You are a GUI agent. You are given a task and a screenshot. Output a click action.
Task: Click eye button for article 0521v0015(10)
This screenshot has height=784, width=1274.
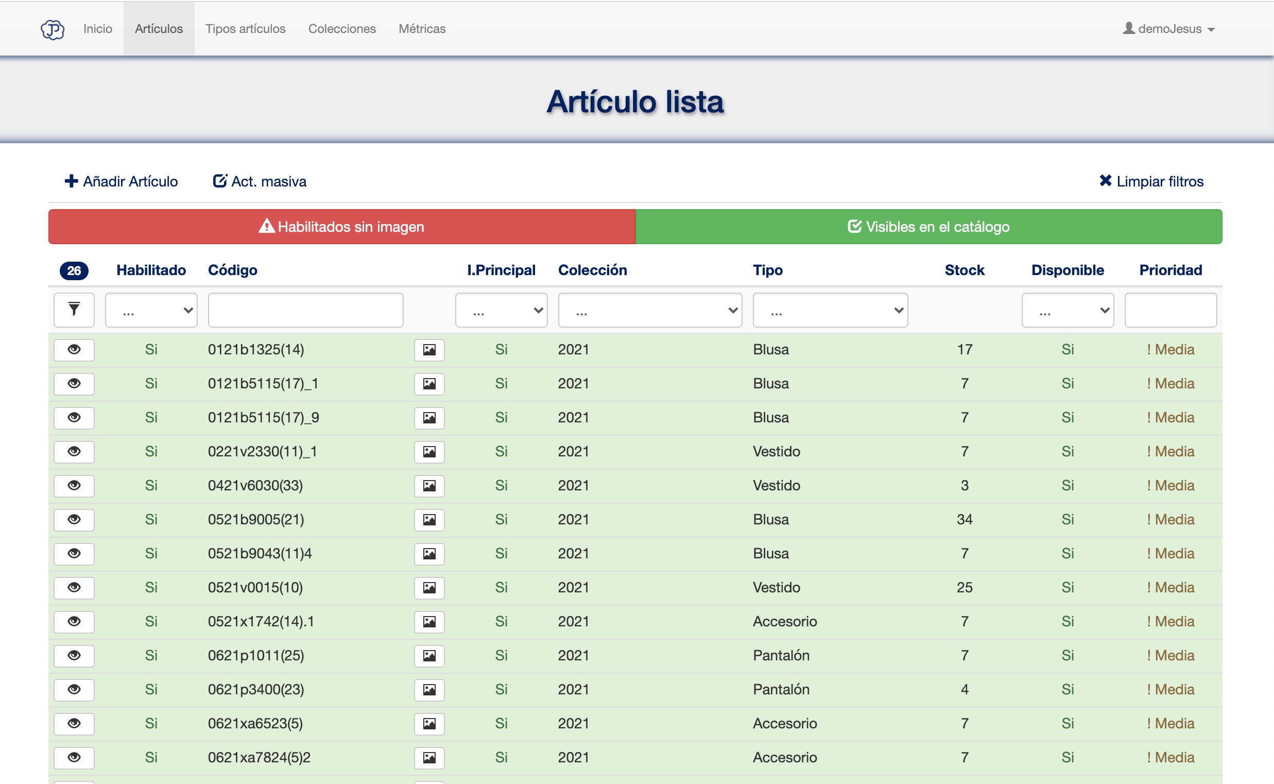pyautogui.click(x=74, y=587)
